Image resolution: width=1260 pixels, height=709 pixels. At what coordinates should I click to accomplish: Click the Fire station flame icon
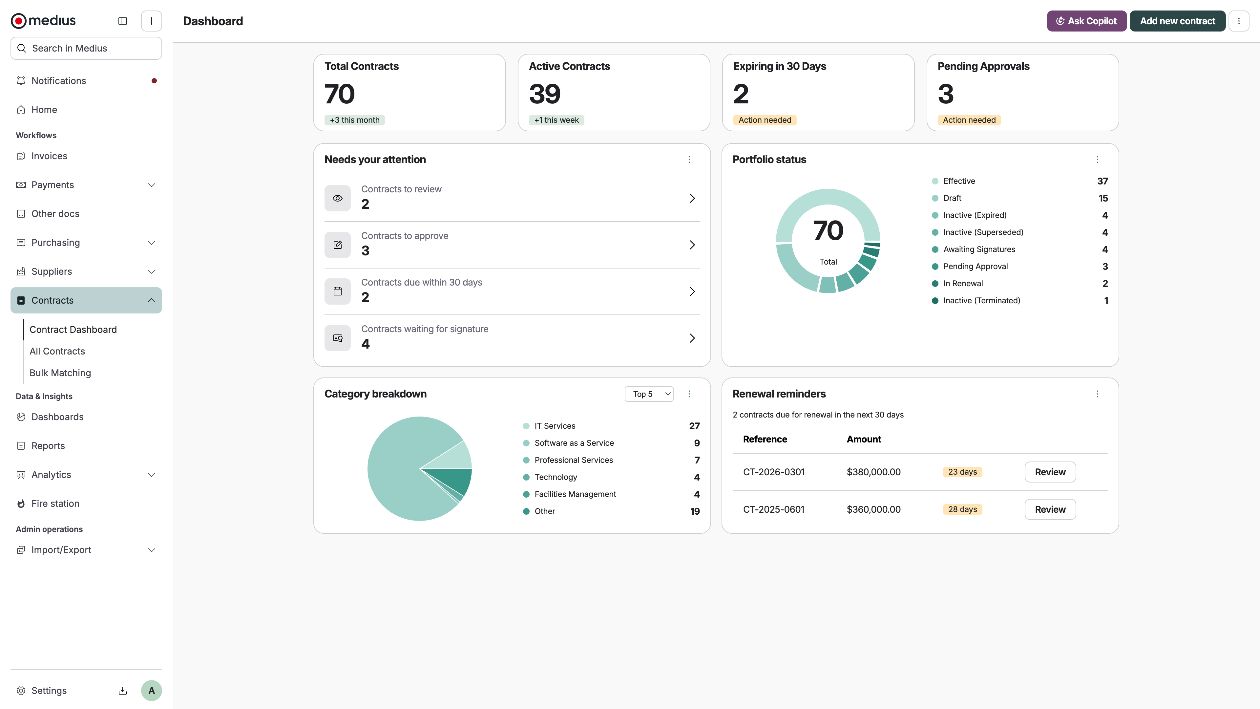click(x=21, y=504)
